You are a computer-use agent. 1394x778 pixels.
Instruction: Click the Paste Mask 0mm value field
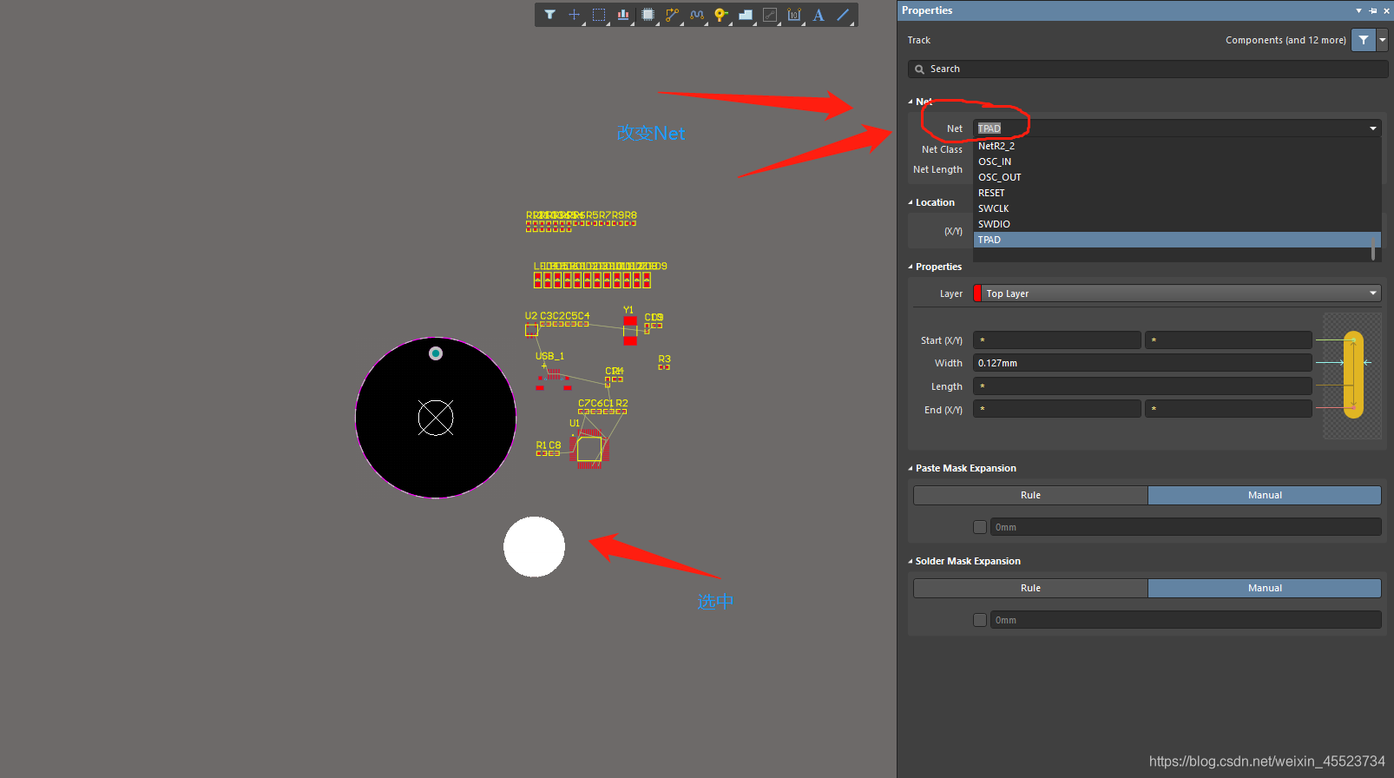point(1186,527)
